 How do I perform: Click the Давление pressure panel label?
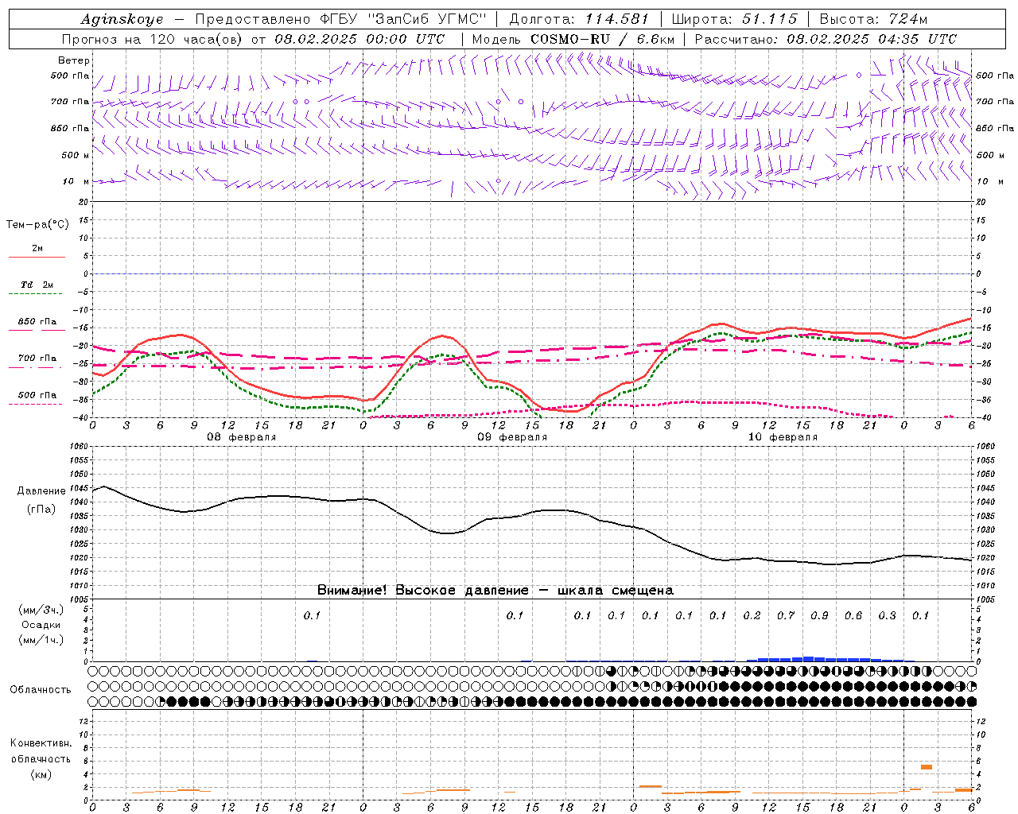pos(41,490)
